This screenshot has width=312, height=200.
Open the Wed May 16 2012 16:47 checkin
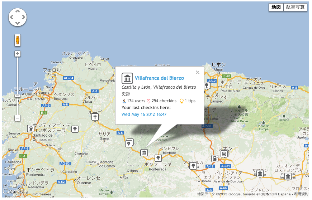144,114
